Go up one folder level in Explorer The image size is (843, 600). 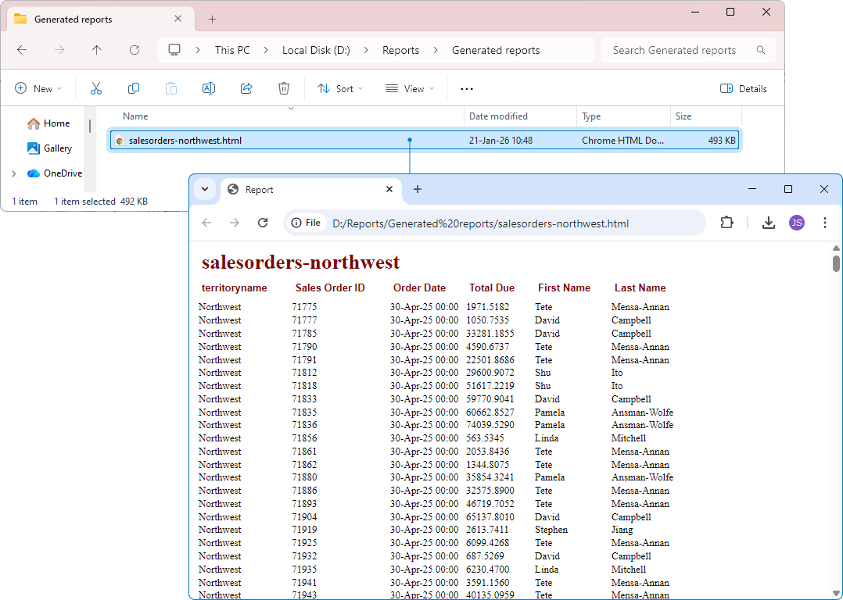[x=97, y=50]
